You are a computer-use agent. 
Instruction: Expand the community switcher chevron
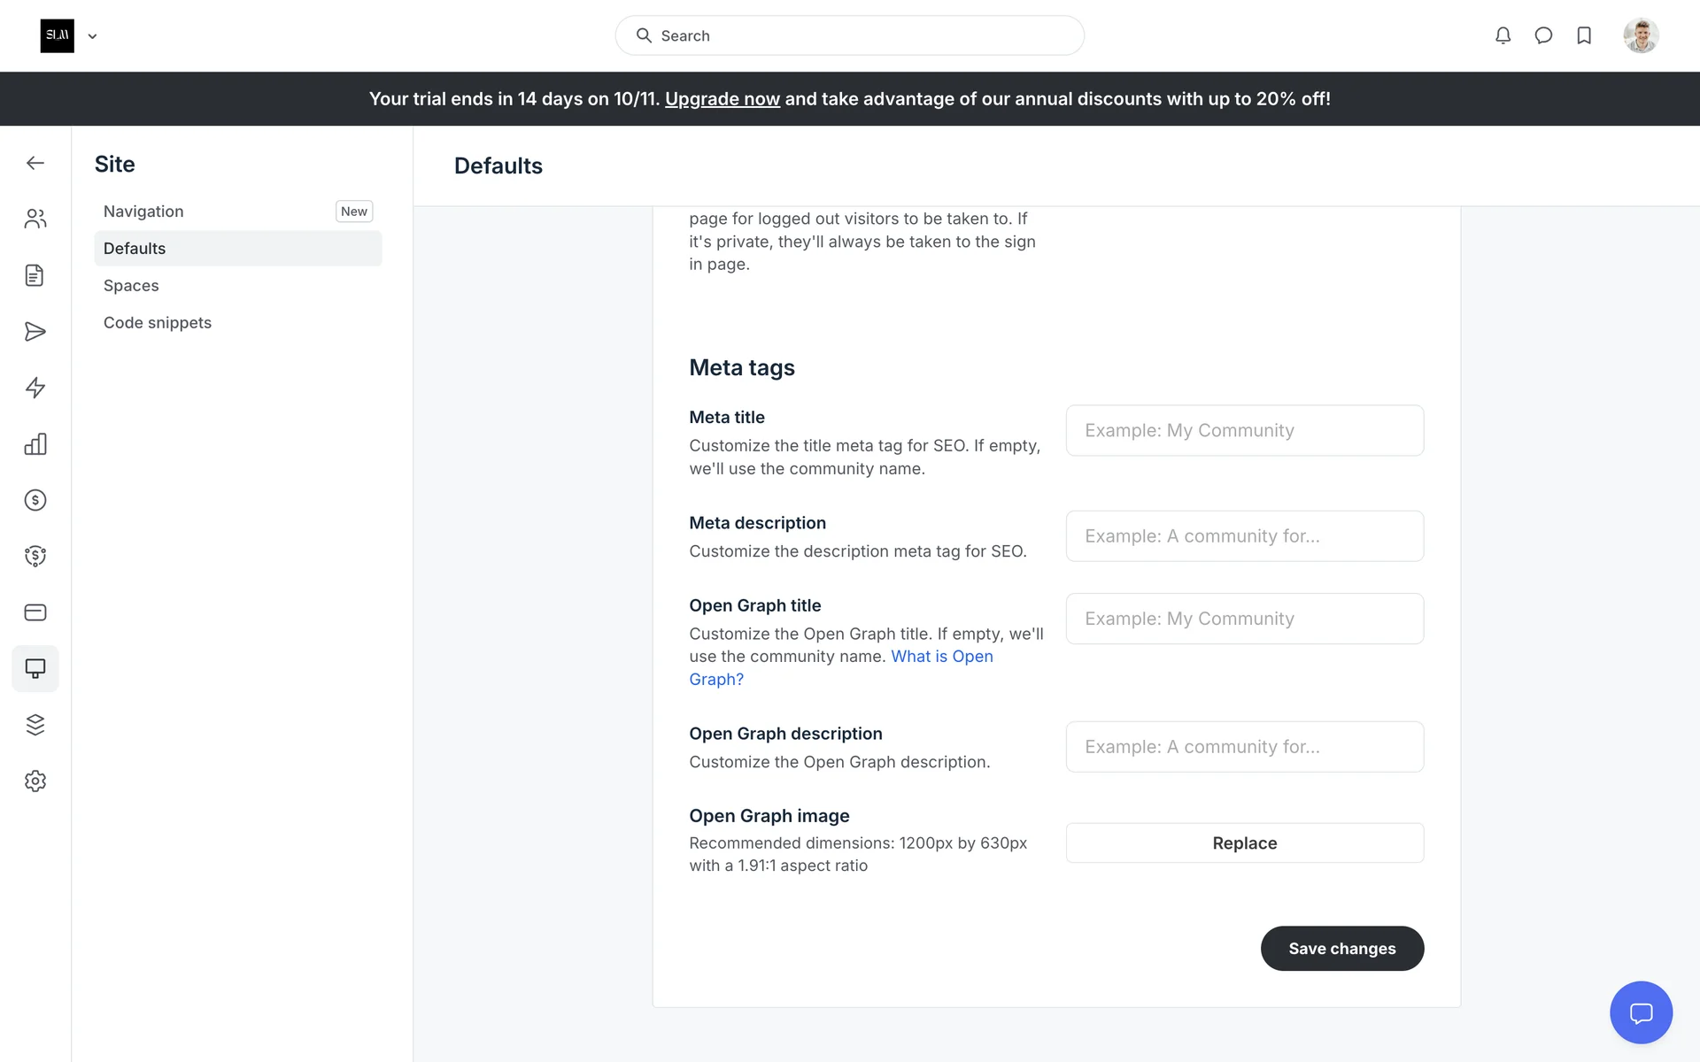[92, 36]
